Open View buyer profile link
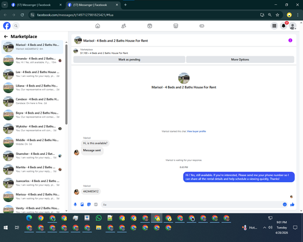The width and height of the screenshot is (303, 242). [196, 131]
